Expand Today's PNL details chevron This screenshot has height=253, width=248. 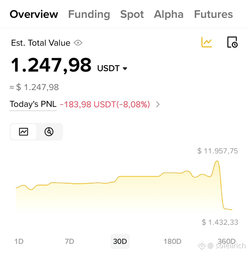158,104
